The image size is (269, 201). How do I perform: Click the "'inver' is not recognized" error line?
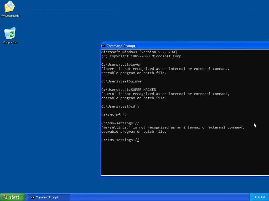165,69
